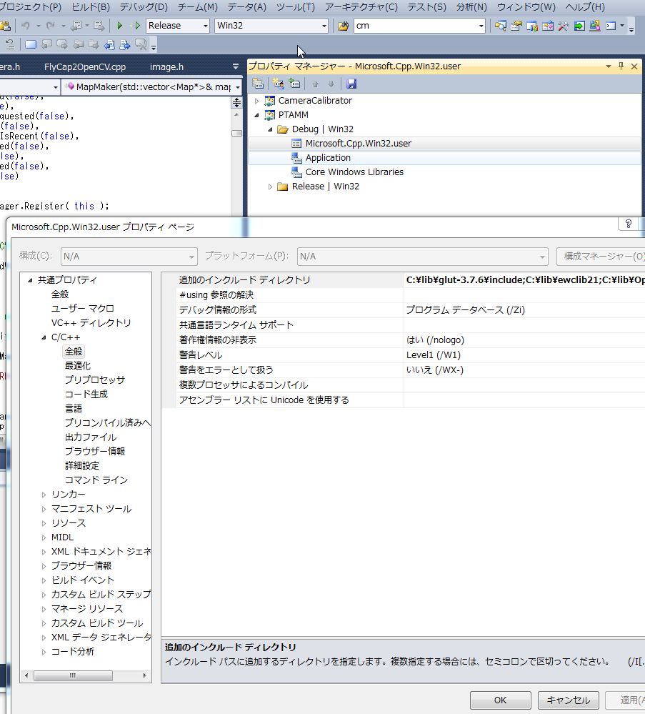645x714 pixels.
Task: Select Microsoft.Cpp.Win32.user property sheet
Action: point(359,144)
